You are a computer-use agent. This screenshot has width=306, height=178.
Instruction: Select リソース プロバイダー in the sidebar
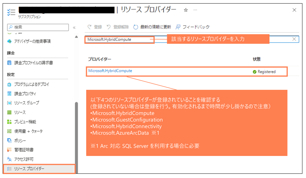coord(39,169)
